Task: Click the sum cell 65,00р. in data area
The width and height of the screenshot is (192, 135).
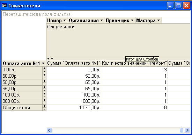Action: pyautogui.click(x=74, y=89)
